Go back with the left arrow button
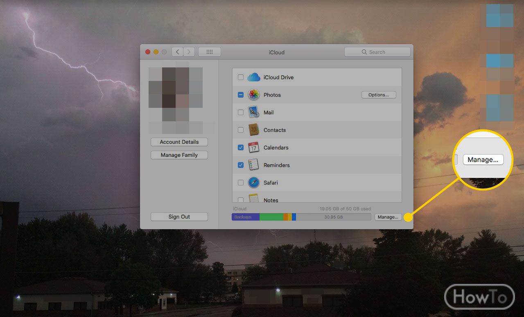524x317 pixels. [x=177, y=52]
